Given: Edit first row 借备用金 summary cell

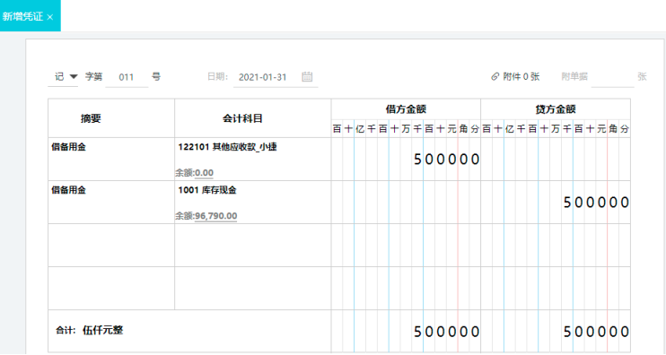Looking at the screenshot, I should pyautogui.click(x=111, y=159).
